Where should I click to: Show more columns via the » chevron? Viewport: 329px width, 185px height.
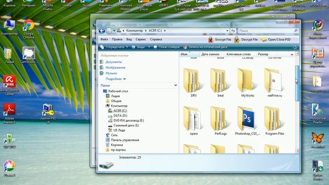[292, 54]
